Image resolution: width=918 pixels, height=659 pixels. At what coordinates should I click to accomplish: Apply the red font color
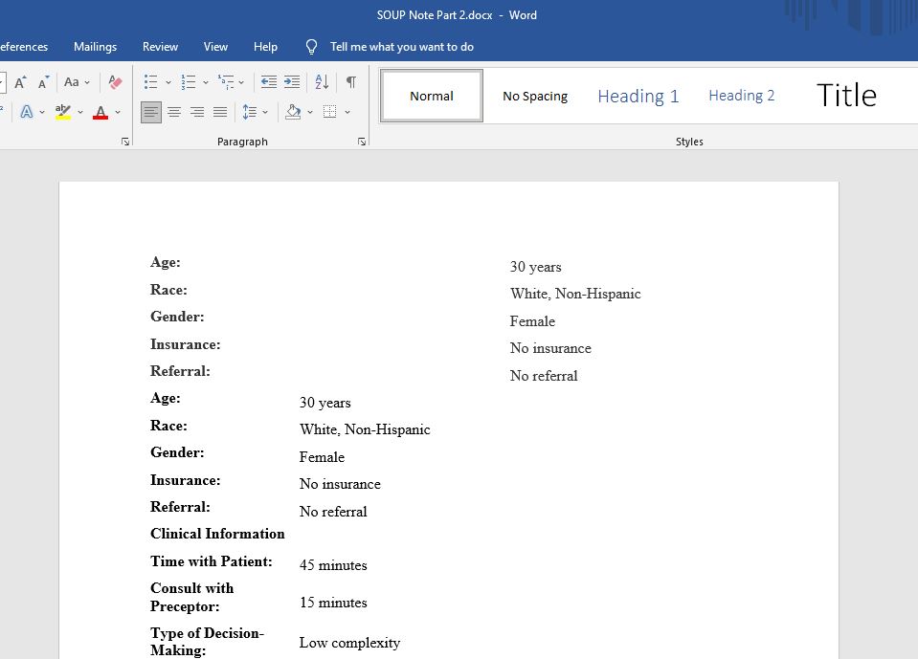[x=101, y=112]
